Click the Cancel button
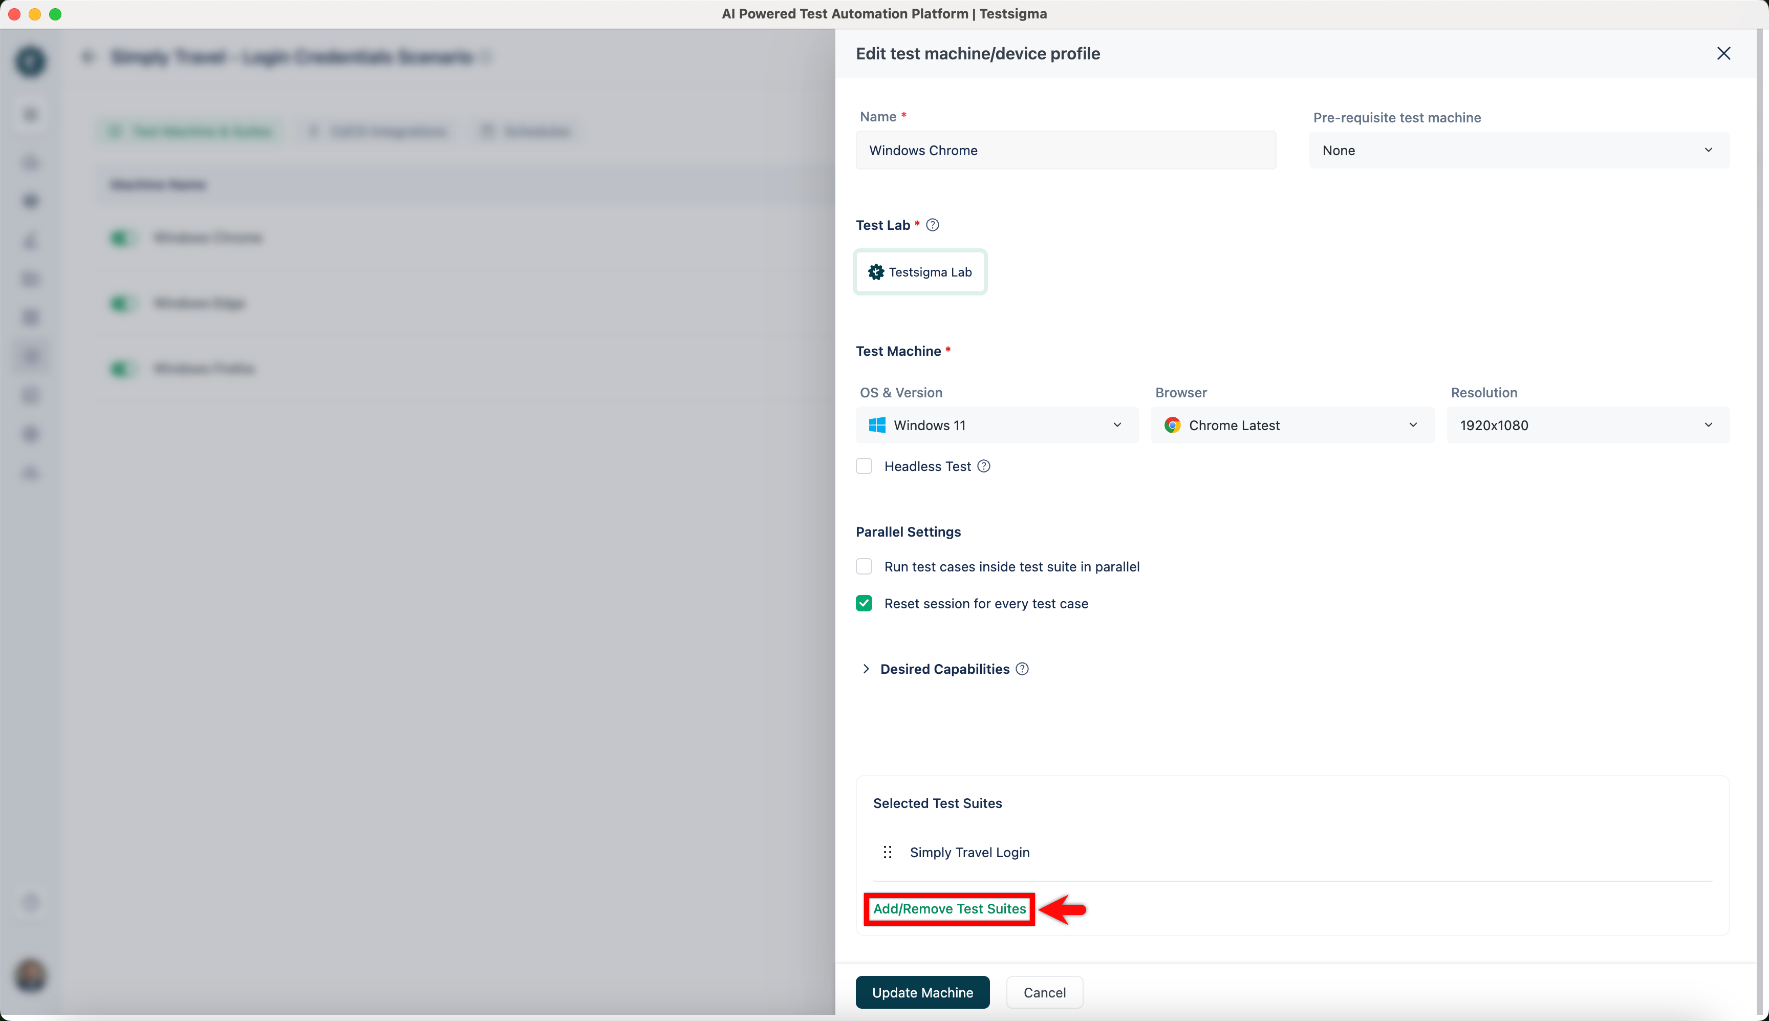This screenshot has height=1021, width=1769. click(x=1044, y=992)
